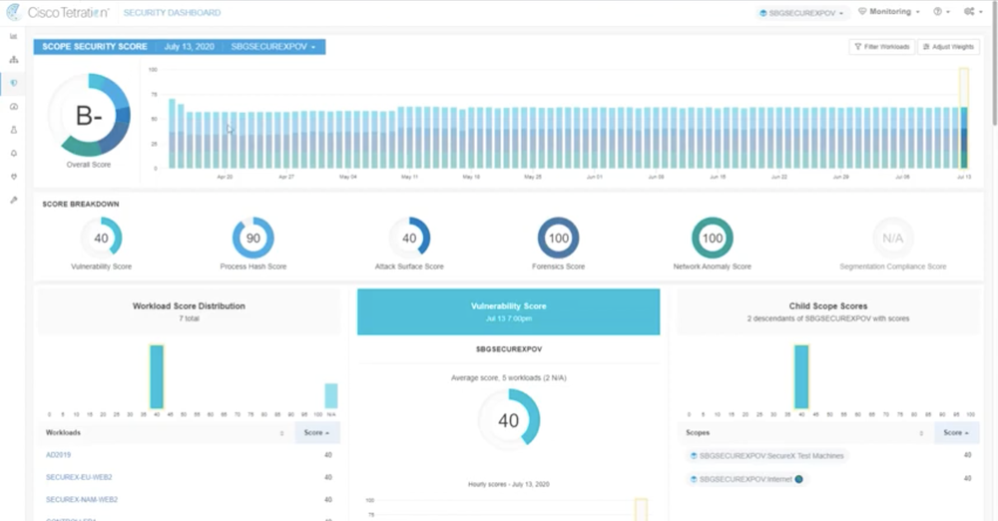Open the SBGSECUREXPOV:Internet scope

coord(746,479)
